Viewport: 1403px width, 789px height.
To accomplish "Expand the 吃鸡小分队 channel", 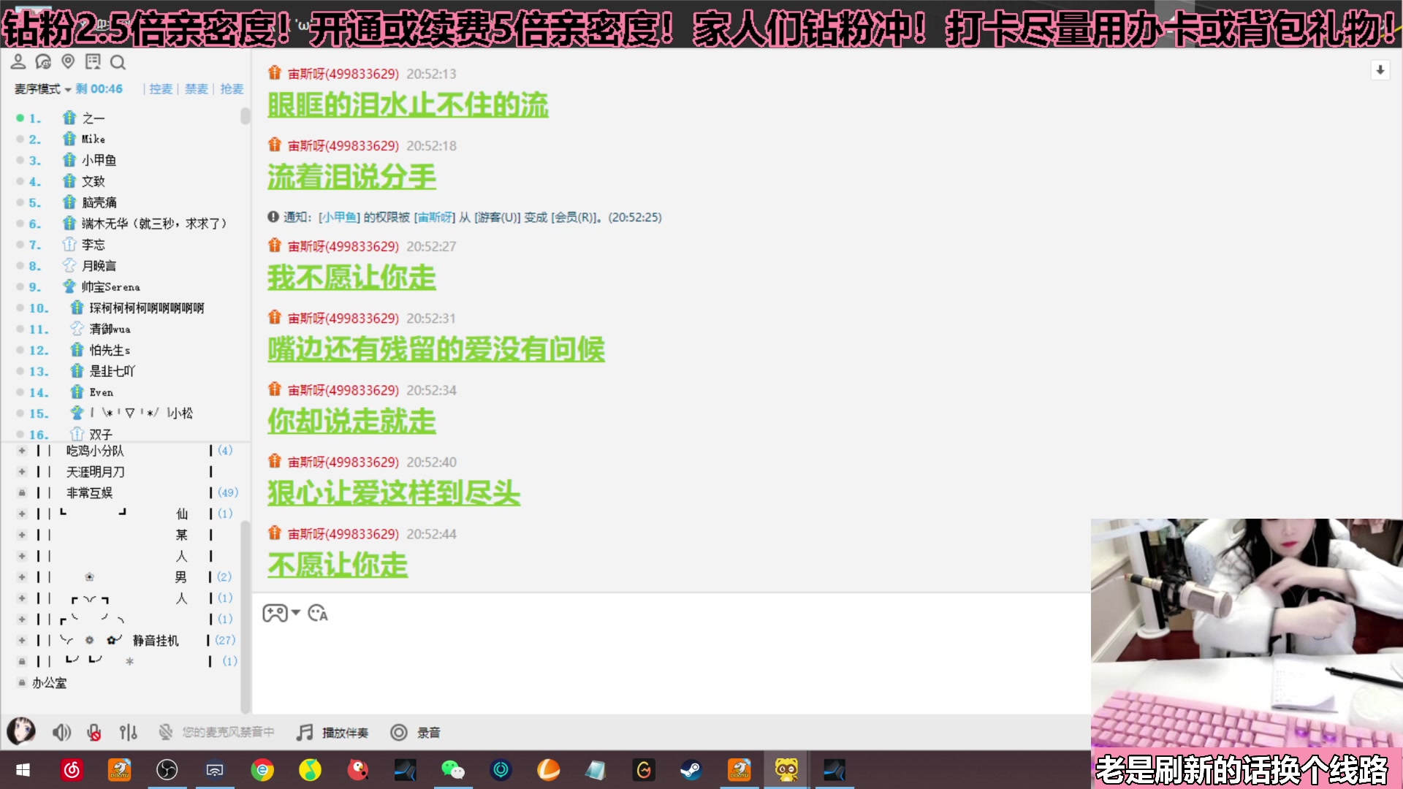I will pos(21,451).
